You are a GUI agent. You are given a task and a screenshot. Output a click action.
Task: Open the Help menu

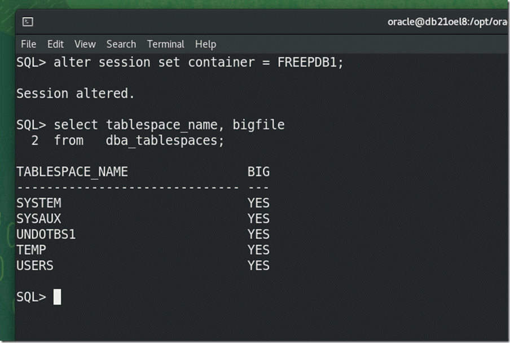point(206,44)
